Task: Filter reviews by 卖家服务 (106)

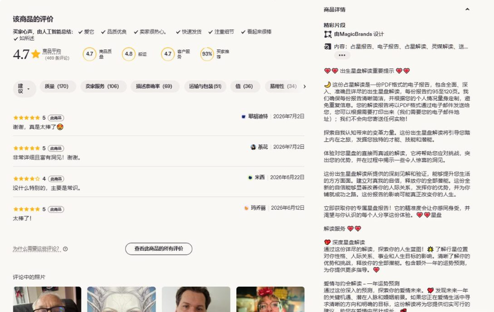Action: [102, 87]
